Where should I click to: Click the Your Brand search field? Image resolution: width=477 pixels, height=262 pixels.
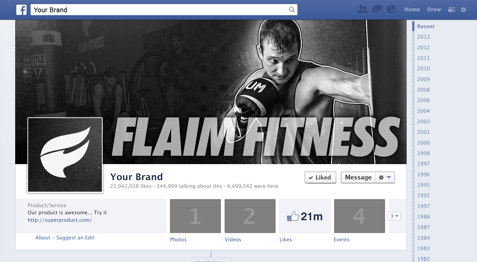point(160,10)
